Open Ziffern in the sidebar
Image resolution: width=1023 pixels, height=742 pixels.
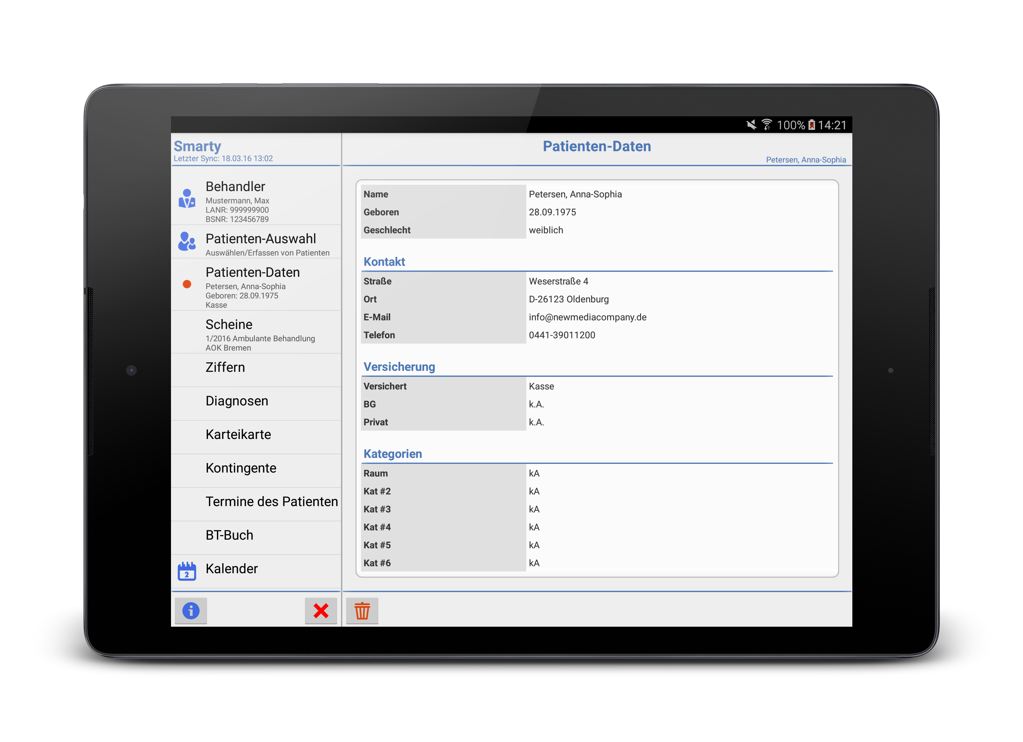(256, 370)
